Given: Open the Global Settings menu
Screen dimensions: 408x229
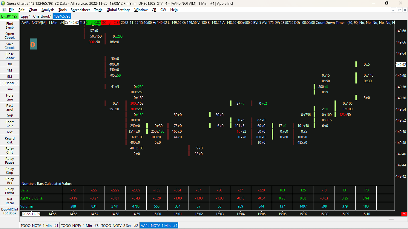Looking at the screenshot, I should [118, 10].
